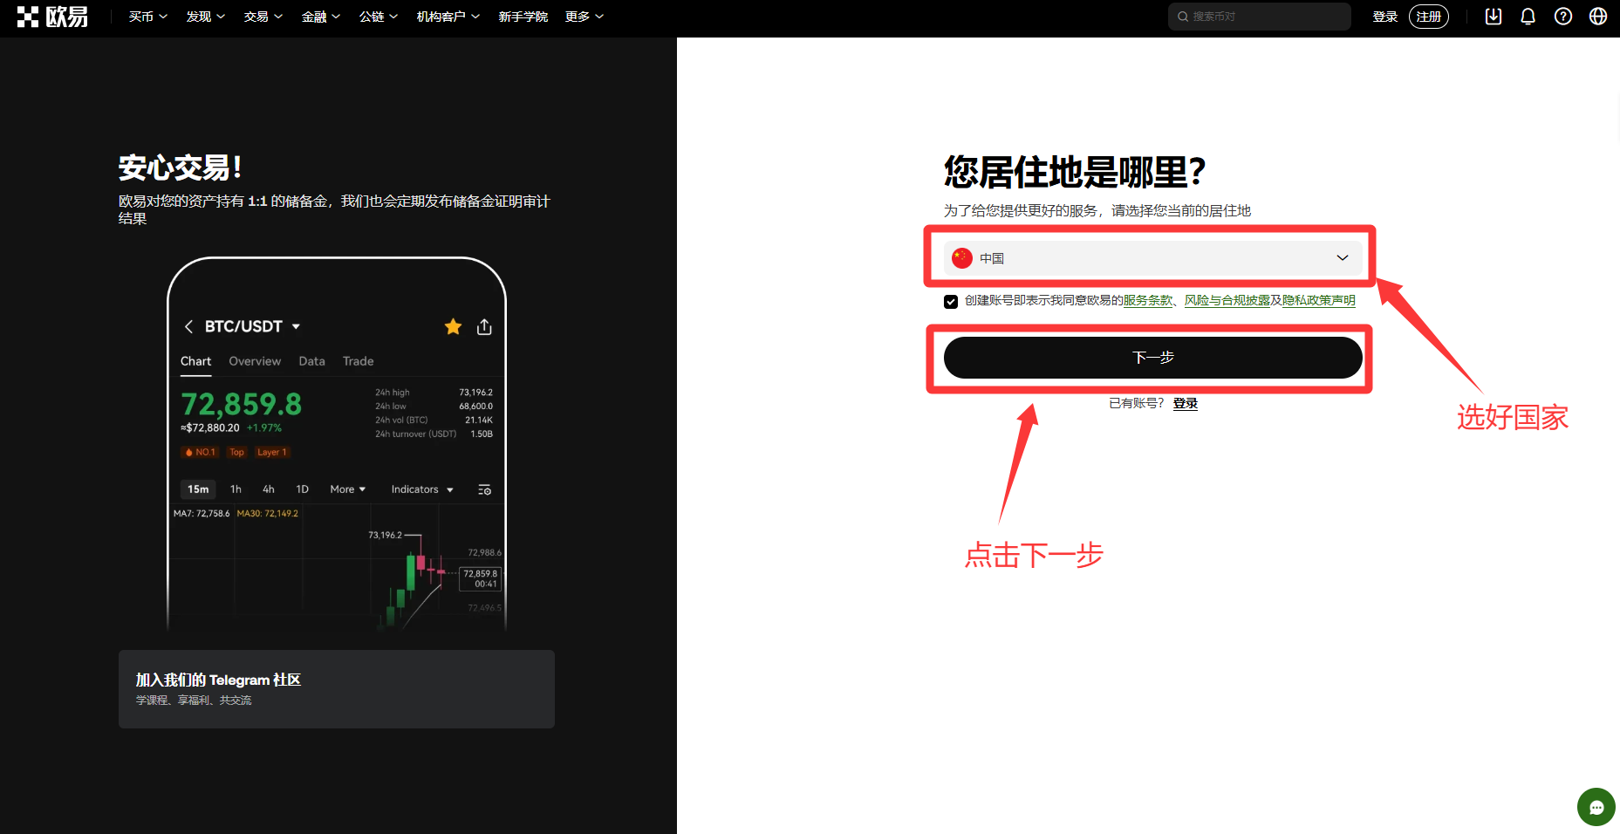Click the 登录 link below 下一步

click(1186, 403)
